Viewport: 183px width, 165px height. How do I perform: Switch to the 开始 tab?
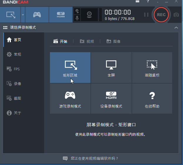click(60, 41)
